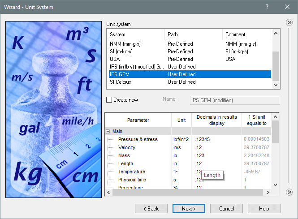Viewport: 298px width, 219px height.
Task: Click the Parameter column header
Action: coord(138,120)
